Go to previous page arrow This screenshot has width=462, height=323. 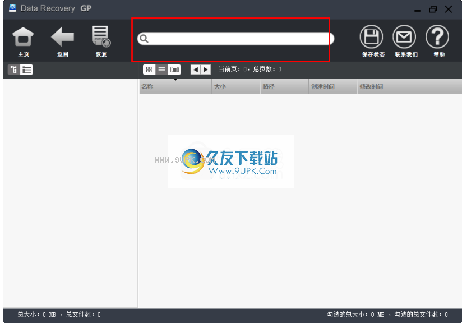pos(196,70)
